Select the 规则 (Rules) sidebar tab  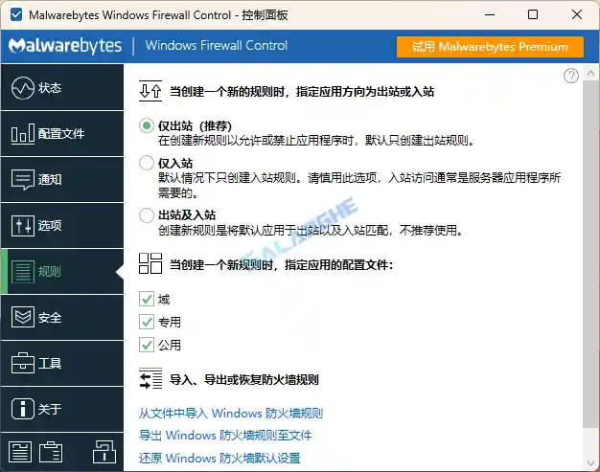(x=62, y=271)
